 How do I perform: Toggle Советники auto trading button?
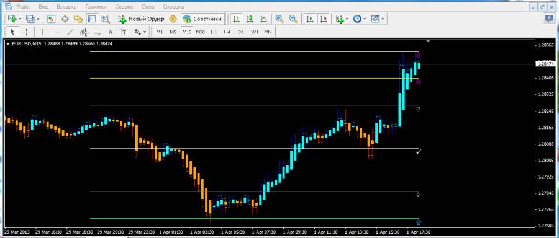click(202, 19)
